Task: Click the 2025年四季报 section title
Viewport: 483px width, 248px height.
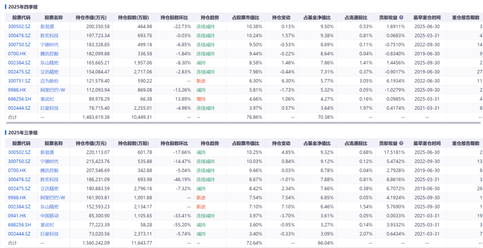Action: (x=23, y=6)
